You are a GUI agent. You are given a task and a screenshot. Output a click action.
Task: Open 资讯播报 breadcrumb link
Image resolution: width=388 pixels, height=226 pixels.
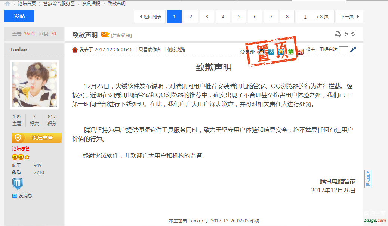pos(91,4)
